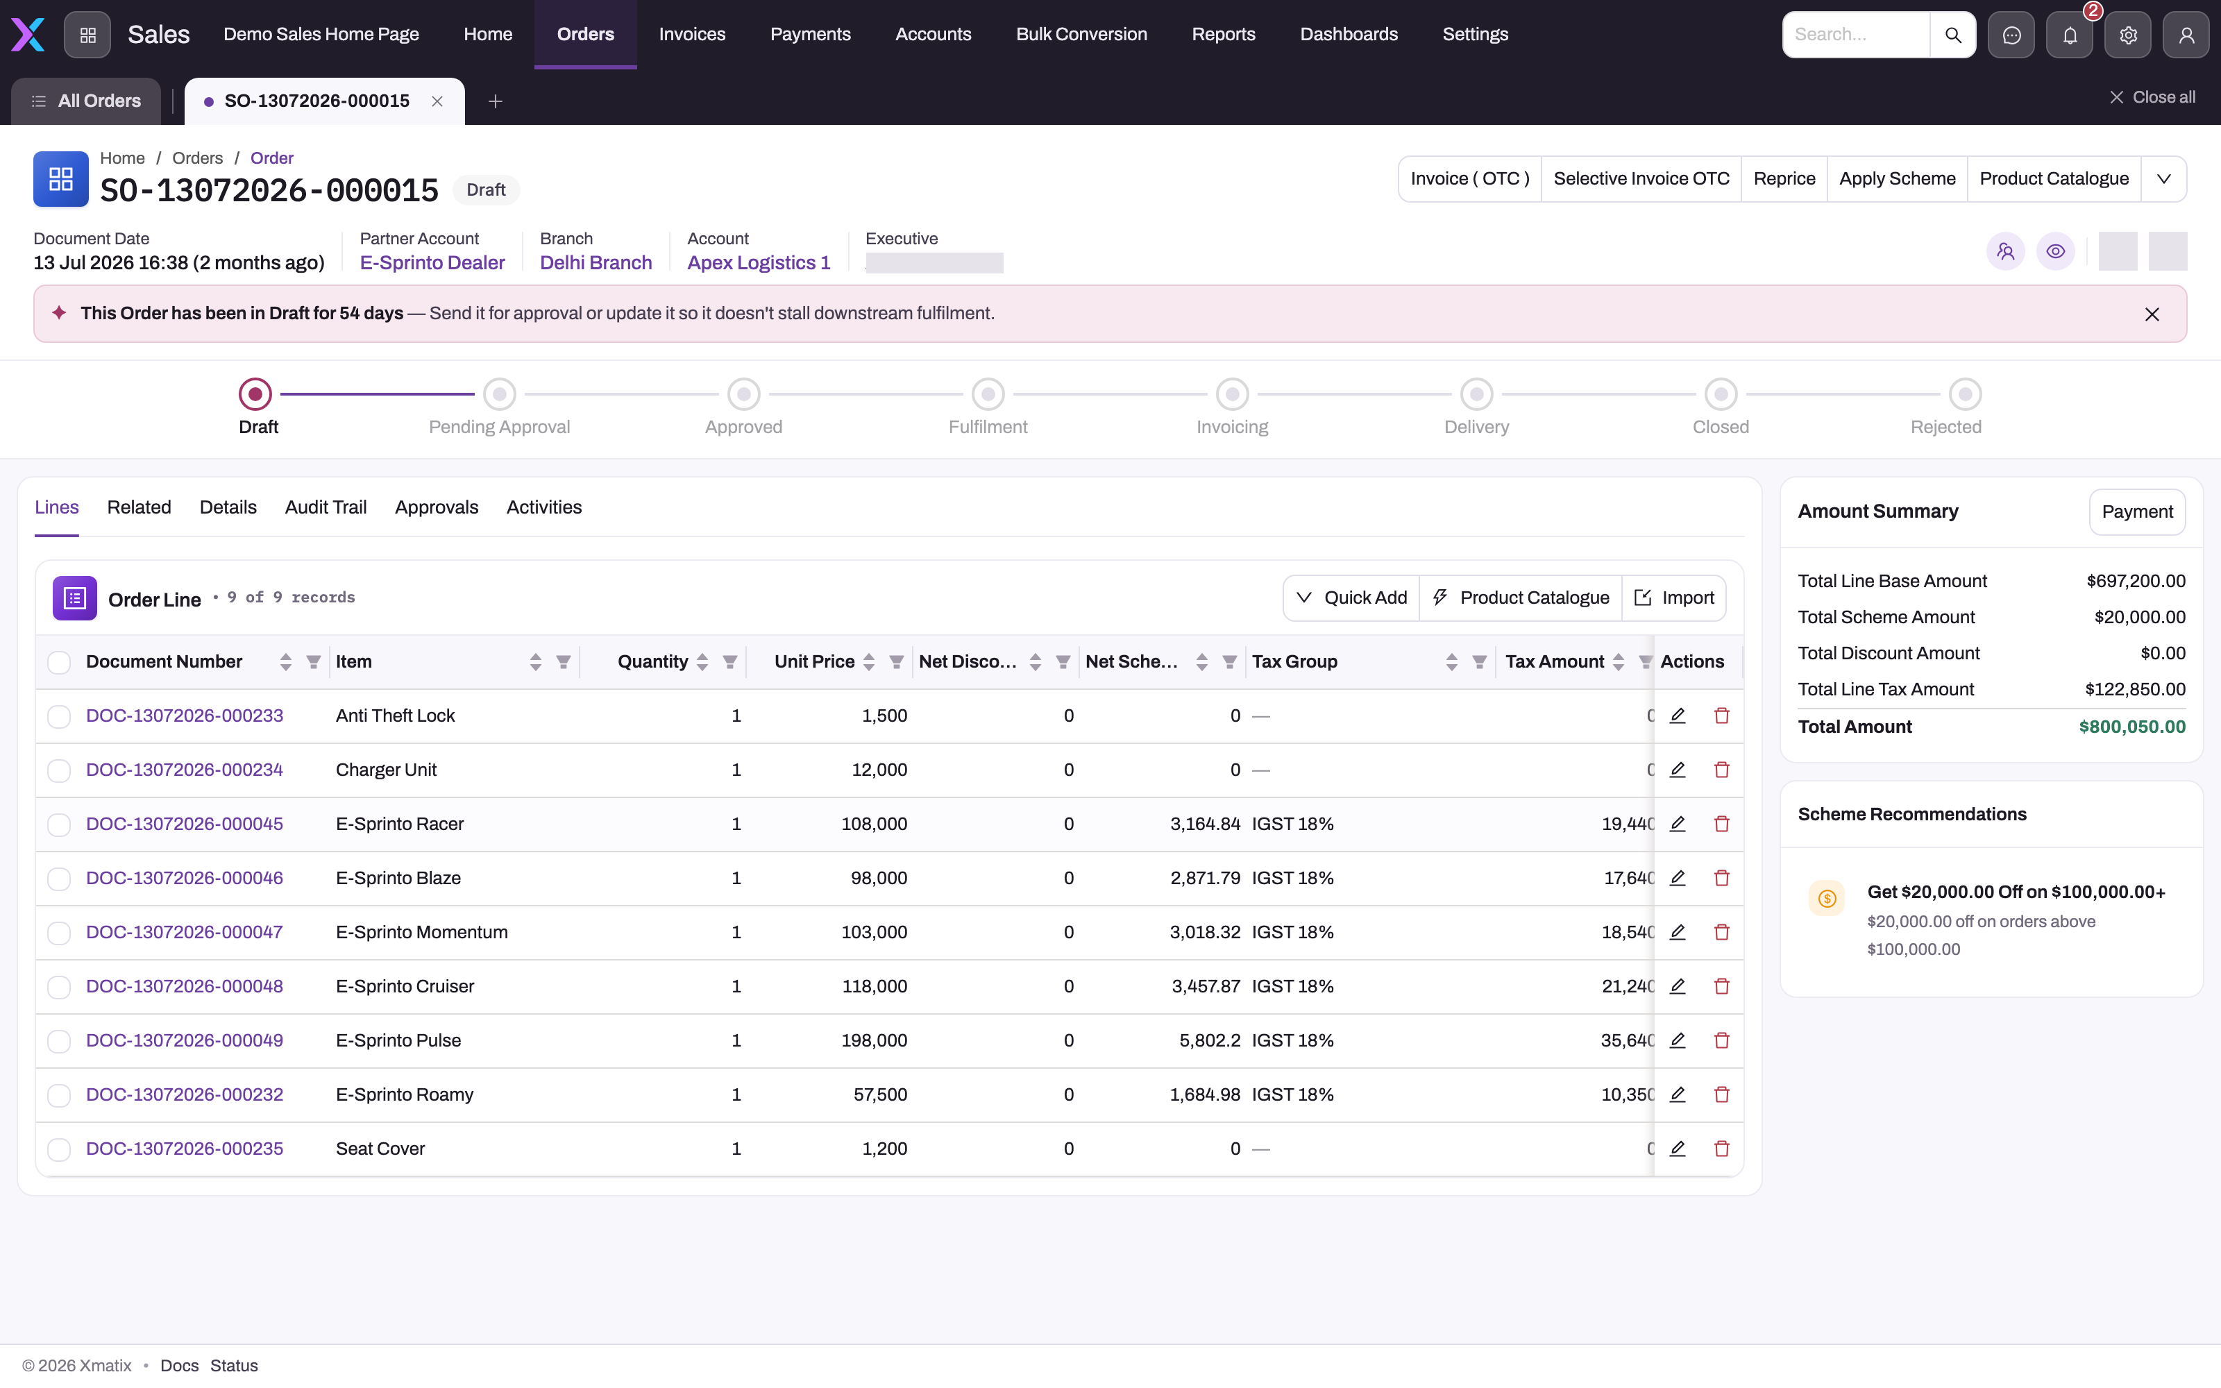Click the Invoice ( OTC ) button
Viewport: 2221px width, 1388px height.
(1469, 179)
